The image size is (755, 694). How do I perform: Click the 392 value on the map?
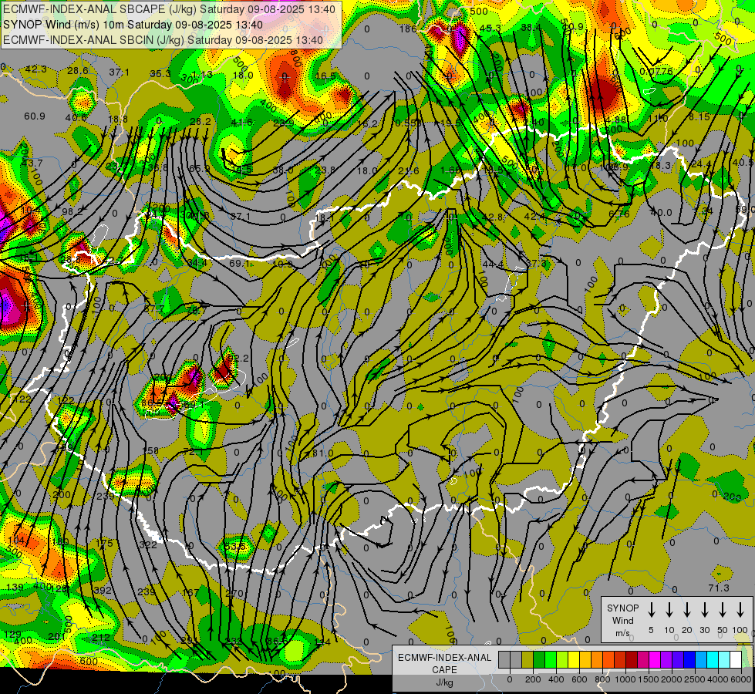(x=103, y=591)
